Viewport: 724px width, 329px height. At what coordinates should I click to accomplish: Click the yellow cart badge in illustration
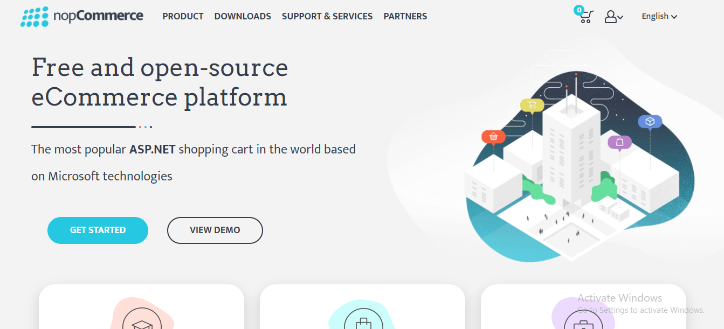532,106
